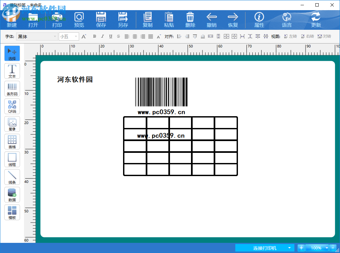Expand the 连接打印机 printer dropdown arrow
The width and height of the screenshot is (340, 253).
289,248
